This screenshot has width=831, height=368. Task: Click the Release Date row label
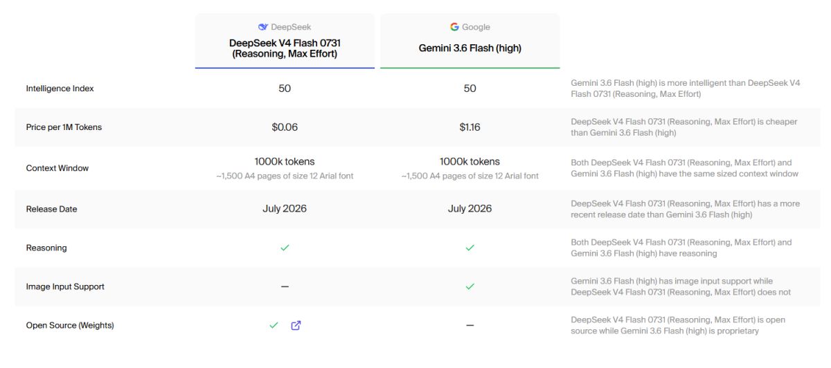point(51,209)
